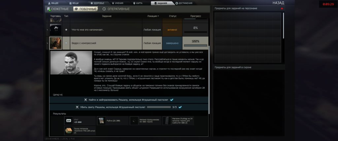Select the ОПЕРАТИВНЫЕ quest filter
This screenshot has height=141, width=338.
[x=116, y=9]
